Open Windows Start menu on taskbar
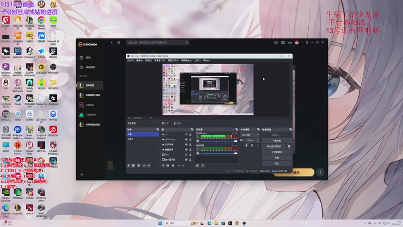Image resolution: width=403 pixels, height=227 pixels. 160,223
